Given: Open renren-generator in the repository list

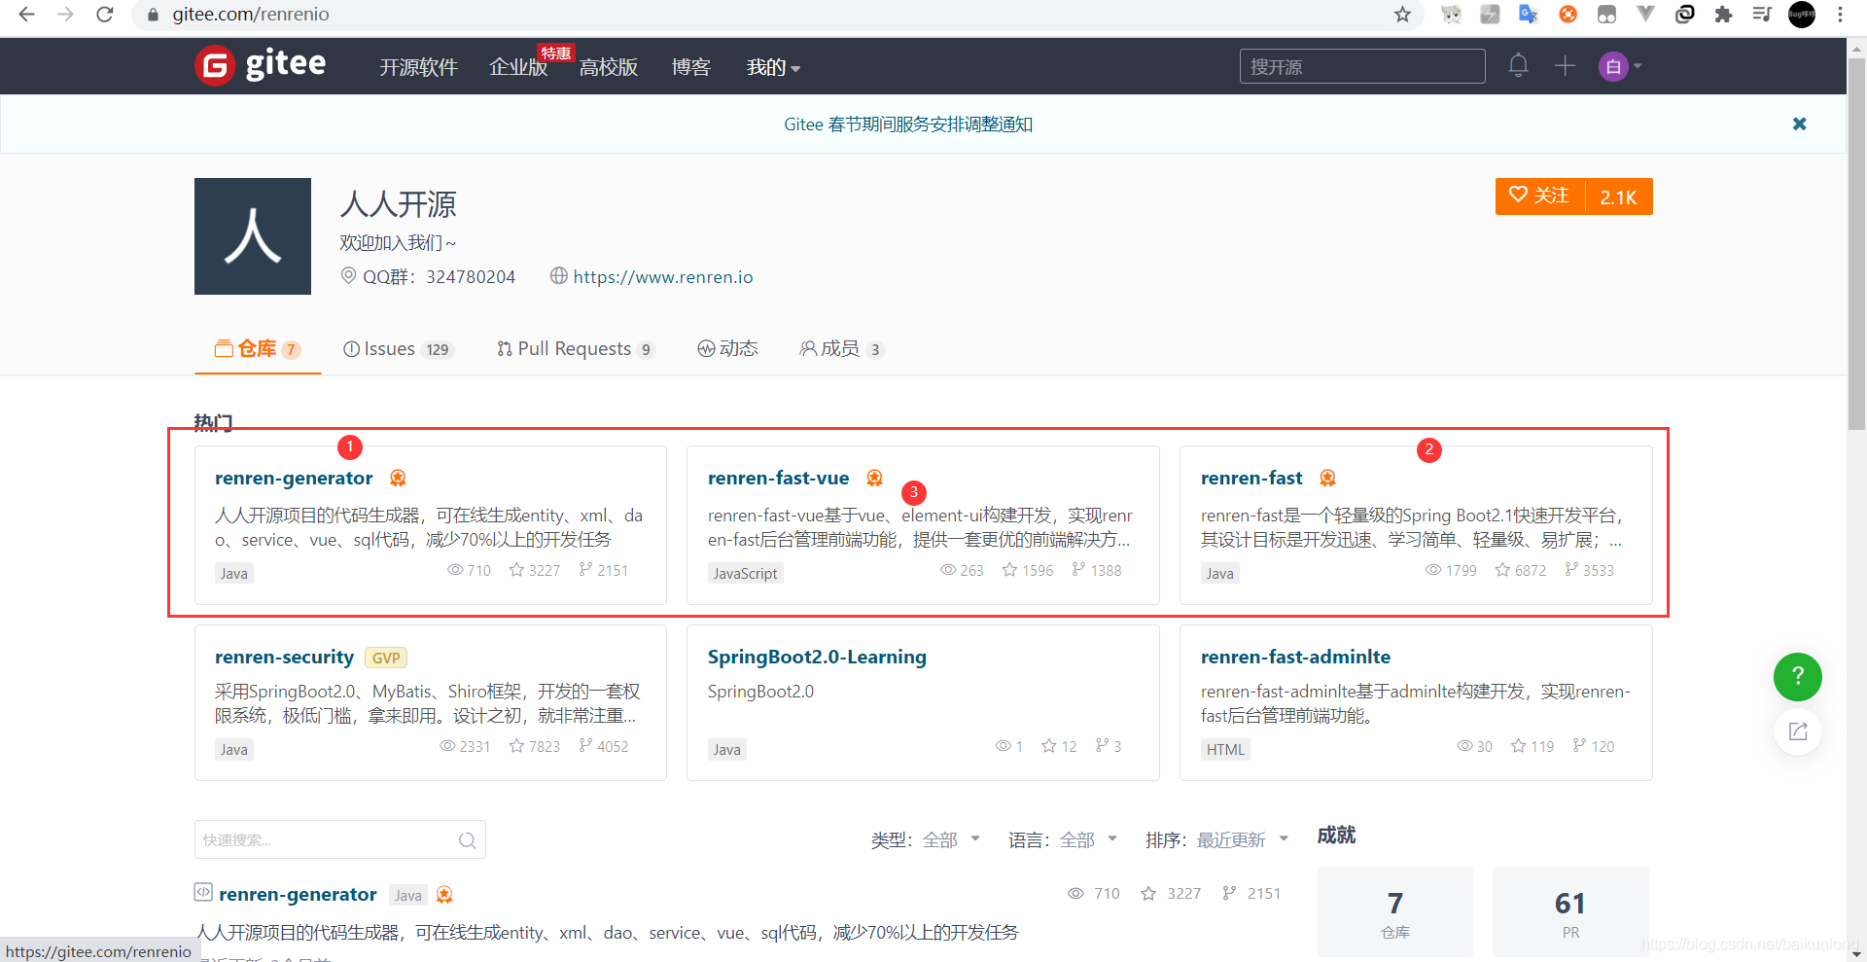Looking at the screenshot, I should [298, 894].
